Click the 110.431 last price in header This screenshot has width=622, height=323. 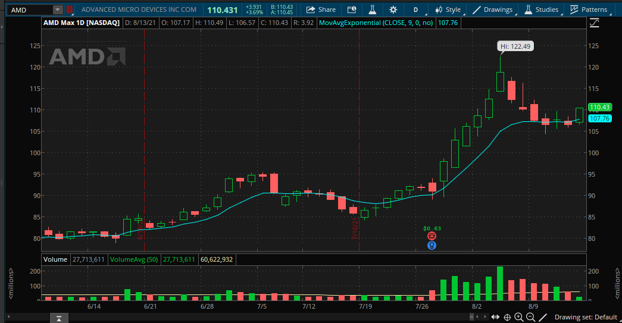coord(222,10)
